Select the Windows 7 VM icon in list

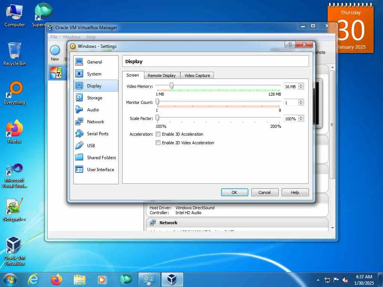click(x=56, y=72)
